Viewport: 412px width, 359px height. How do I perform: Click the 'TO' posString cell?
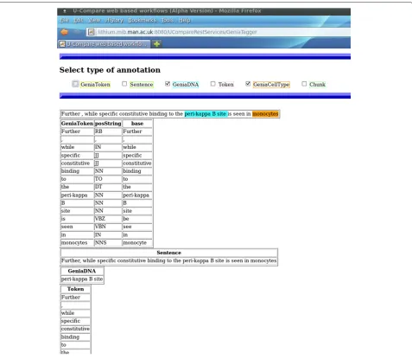click(x=108, y=179)
